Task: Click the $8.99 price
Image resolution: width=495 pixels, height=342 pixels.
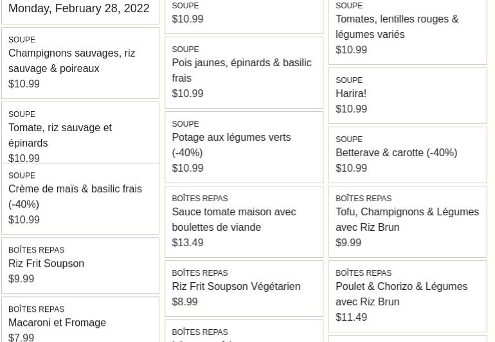Action: tap(185, 302)
